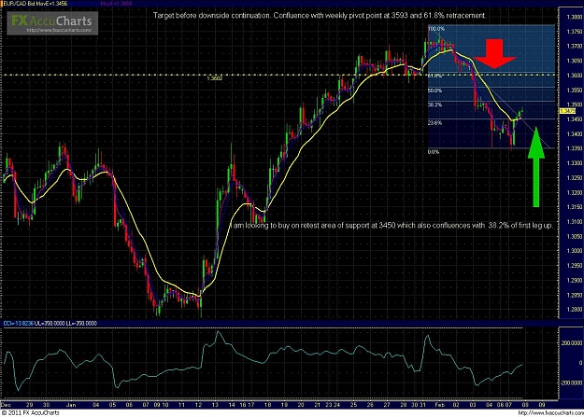Click date label 02 on time axis
Viewport: 584px width, 417px height.
point(456,405)
